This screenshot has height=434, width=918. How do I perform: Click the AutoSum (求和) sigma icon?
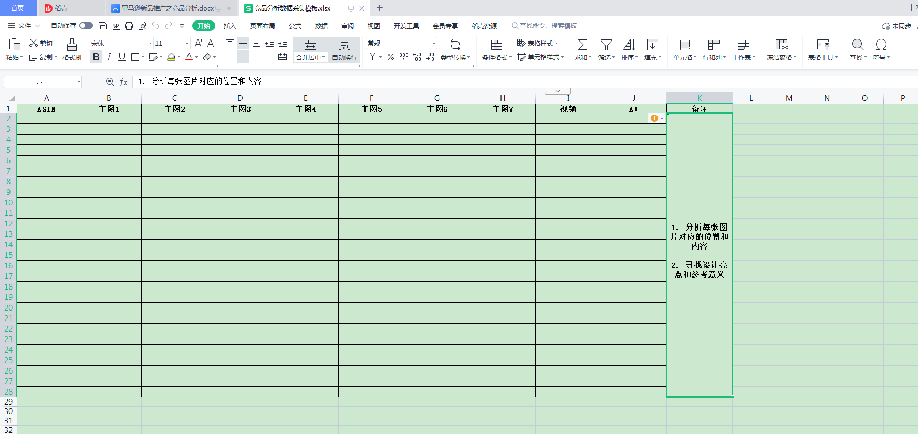pos(582,45)
